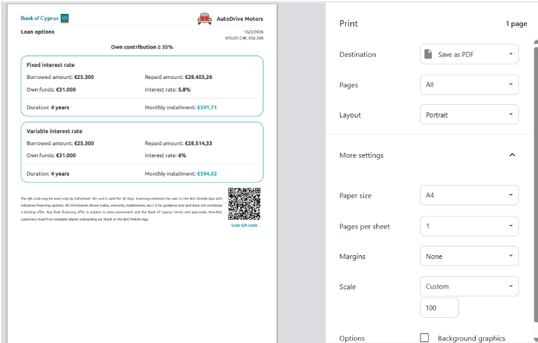Click the Variable interest rate heading
Image resolution: width=538 pixels, height=343 pixels.
click(x=54, y=131)
